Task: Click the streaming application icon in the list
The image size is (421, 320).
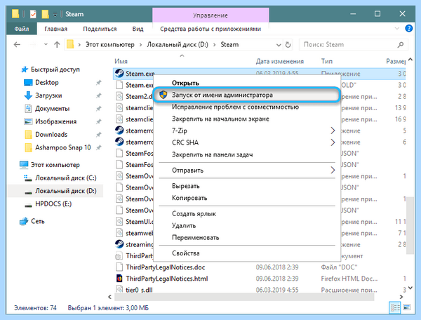Action: 119,244
